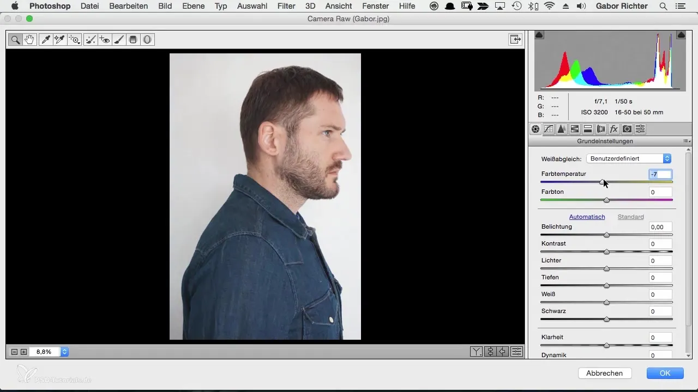Open Spotlight search in menu bar
This screenshot has height=392, width=698.
pyautogui.click(x=663, y=6)
